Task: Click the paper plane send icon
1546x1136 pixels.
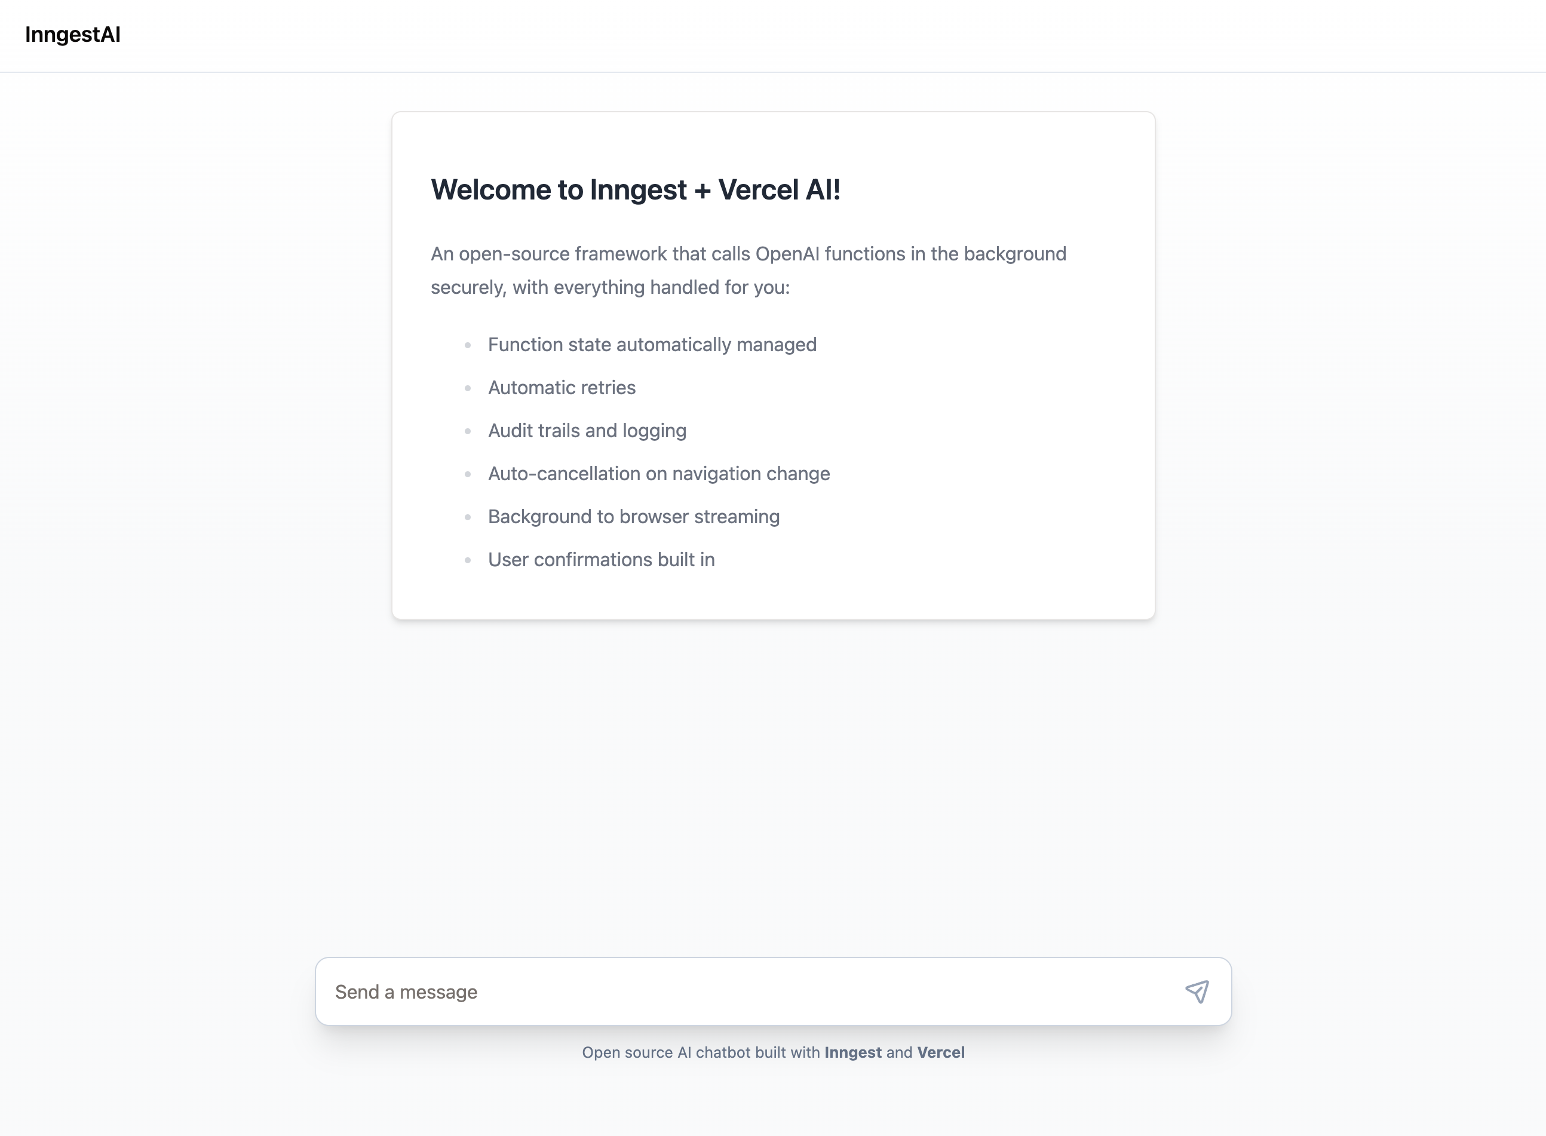Action: [1197, 991]
